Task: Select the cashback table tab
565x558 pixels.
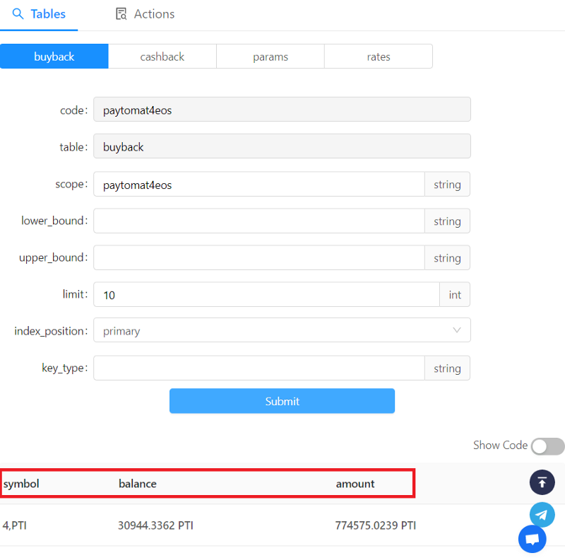Action: click(x=162, y=57)
